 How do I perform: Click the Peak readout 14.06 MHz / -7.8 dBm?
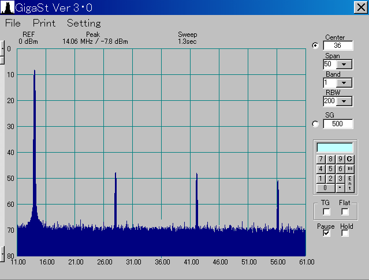(95, 41)
